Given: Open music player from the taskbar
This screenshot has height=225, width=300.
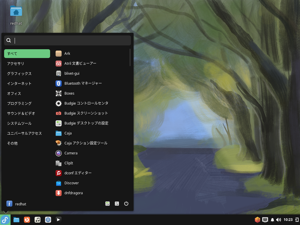Looking at the screenshot, I should (37, 220).
